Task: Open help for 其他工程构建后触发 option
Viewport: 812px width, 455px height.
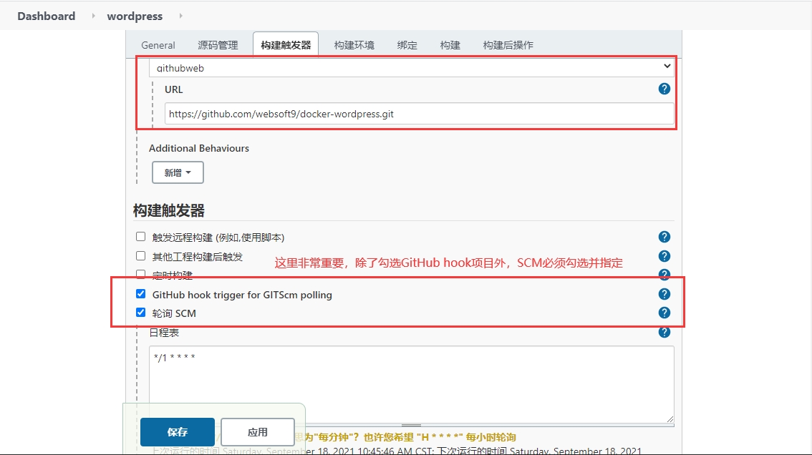Action: (664, 256)
